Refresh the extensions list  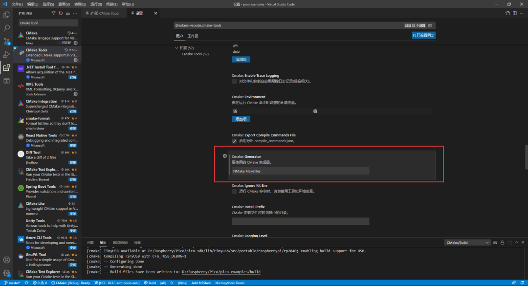[61, 13]
